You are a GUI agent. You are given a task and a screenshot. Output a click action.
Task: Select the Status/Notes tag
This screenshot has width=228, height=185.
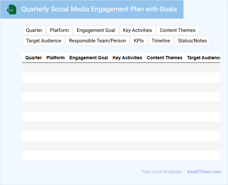(x=192, y=41)
